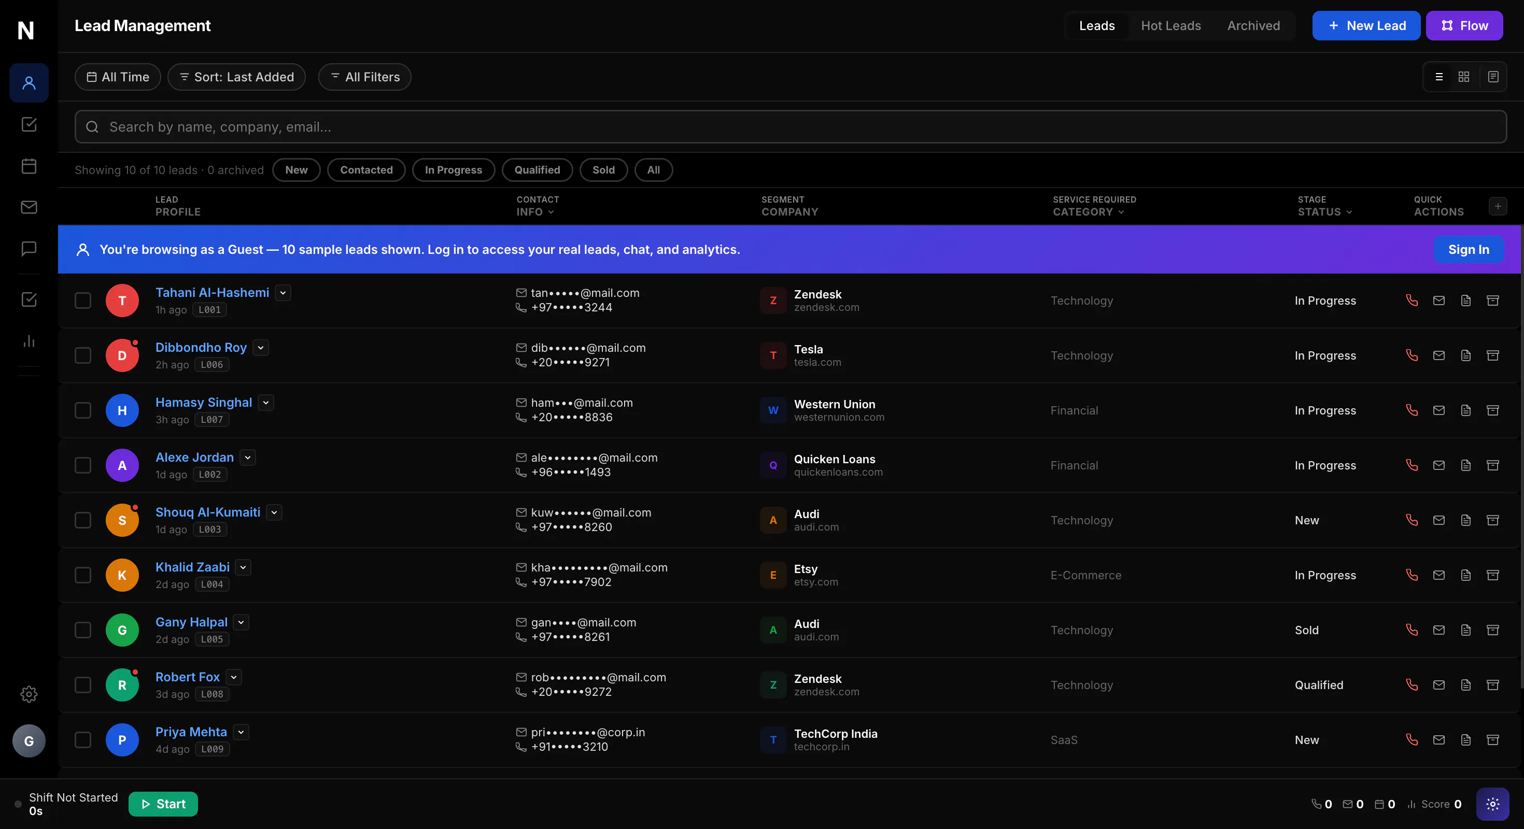Select the checkbox for Gany Halpal
Screen dimensions: 1524x829
click(x=83, y=631)
